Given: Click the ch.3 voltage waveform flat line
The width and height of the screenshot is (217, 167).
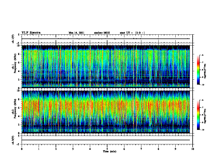Looking at the screenshot, I should tap(106, 140).
